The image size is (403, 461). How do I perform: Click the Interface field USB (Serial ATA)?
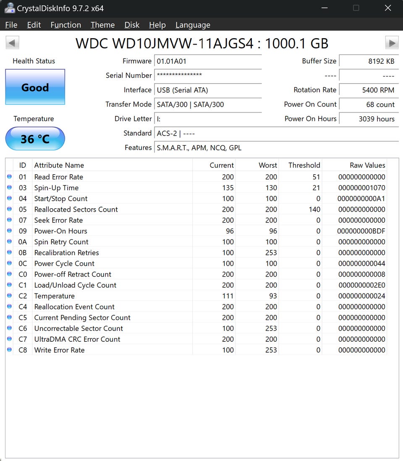[x=208, y=90]
